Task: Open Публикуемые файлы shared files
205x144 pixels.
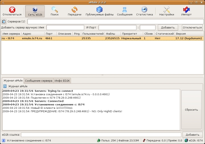Action: point(99,11)
